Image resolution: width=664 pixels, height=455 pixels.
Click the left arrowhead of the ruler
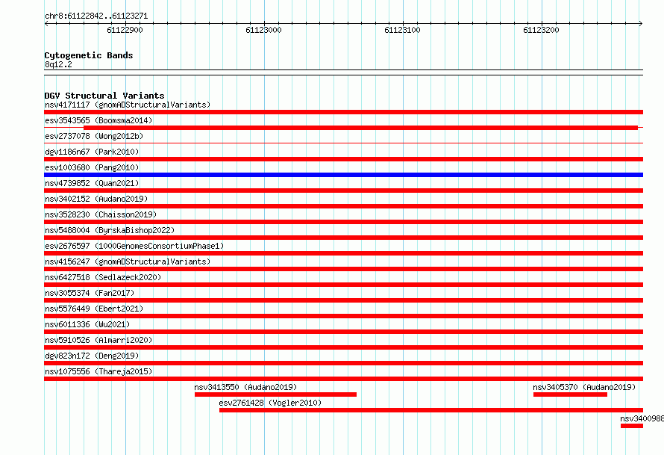(46, 23)
